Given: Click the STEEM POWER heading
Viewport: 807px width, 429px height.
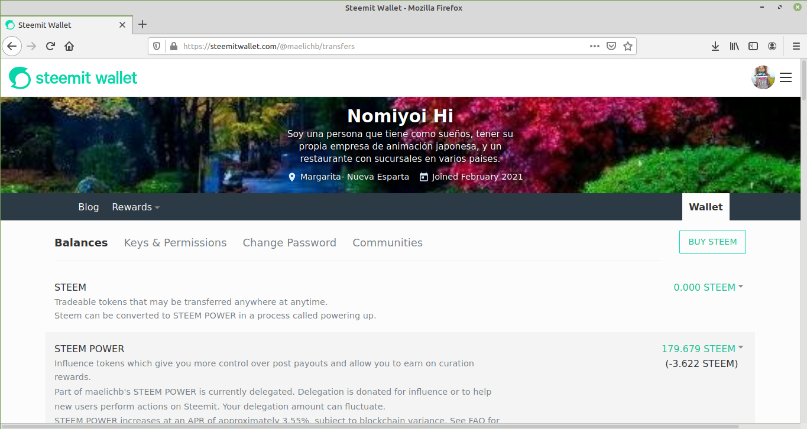Looking at the screenshot, I should click(x=89, y=349).
